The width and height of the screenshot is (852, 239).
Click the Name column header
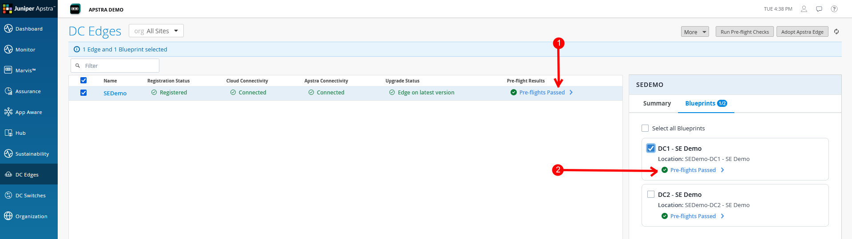point(110,81)
